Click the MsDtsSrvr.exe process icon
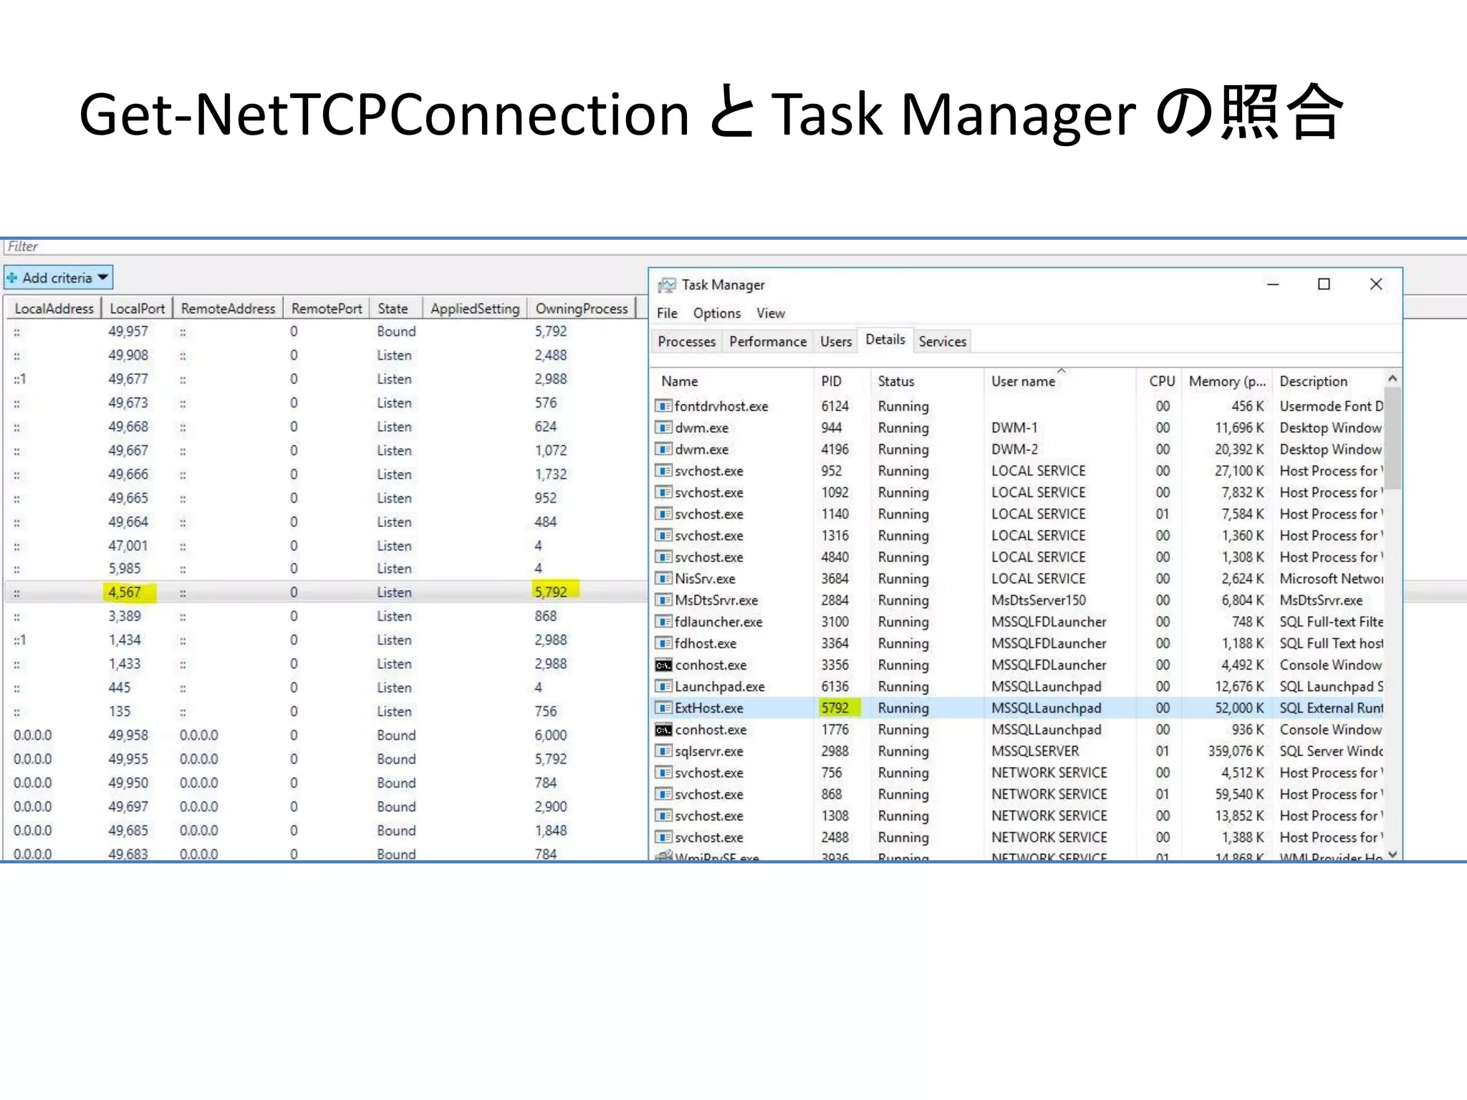Screen dimensions: 1467x1100 (663, 599)
